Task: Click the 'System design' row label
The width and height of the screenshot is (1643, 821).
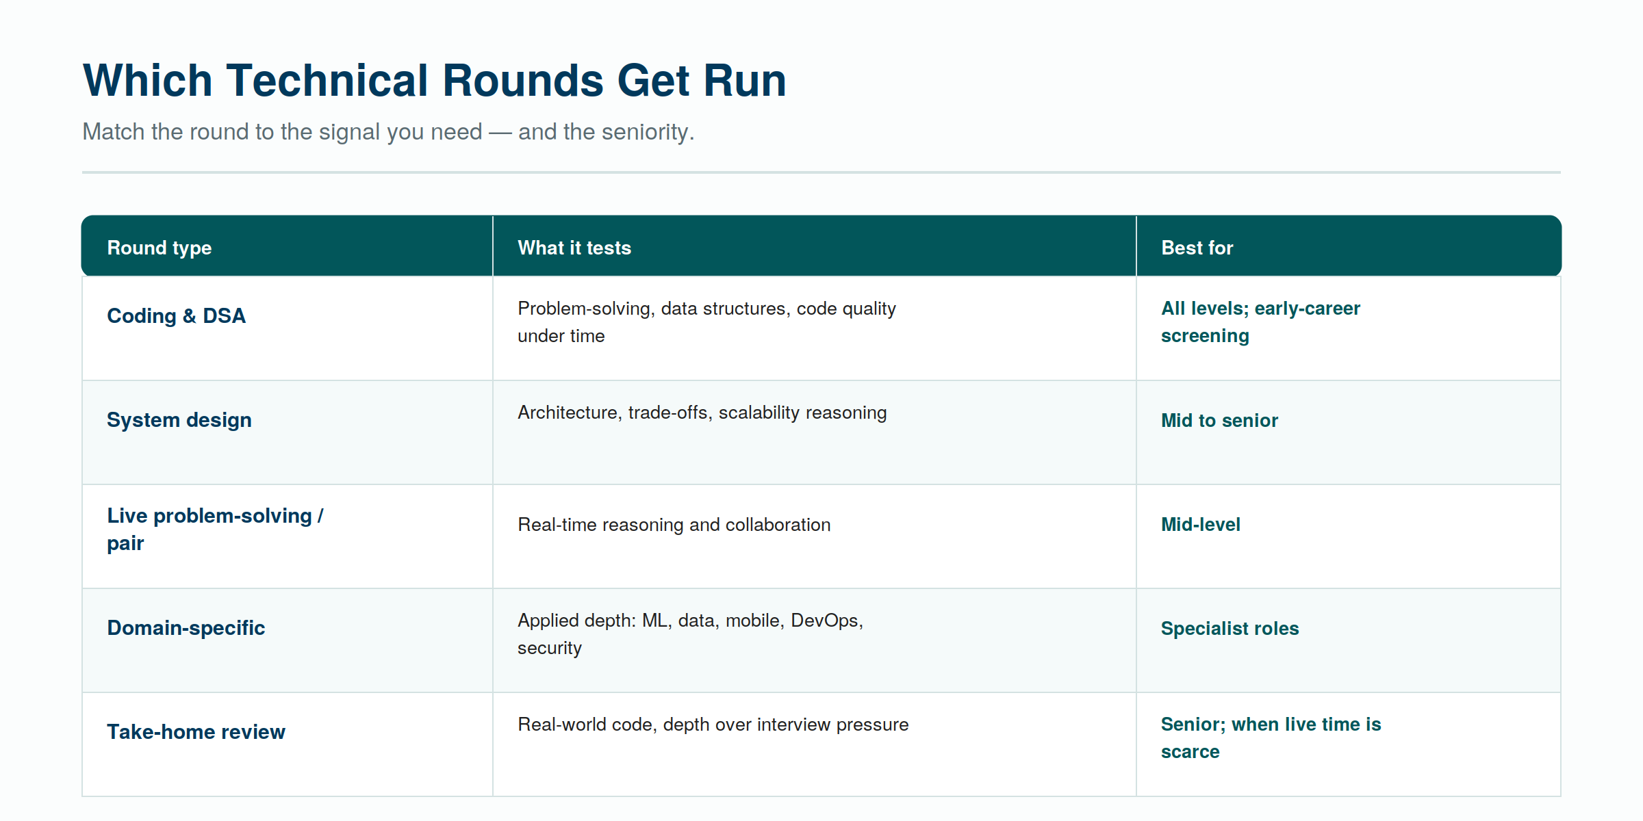Action: pyautogui.click(x=179, y=419)
